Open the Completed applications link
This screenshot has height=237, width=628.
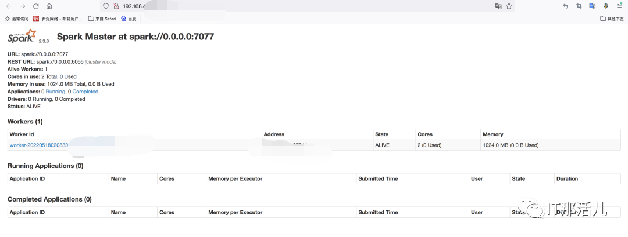pyautogui.click(x=85, y=92)
